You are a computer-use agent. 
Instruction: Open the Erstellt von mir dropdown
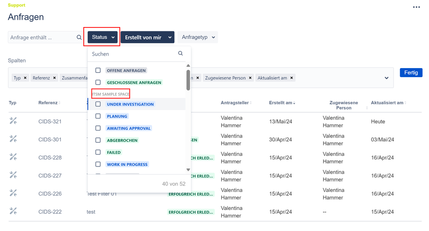pos(147,37)
